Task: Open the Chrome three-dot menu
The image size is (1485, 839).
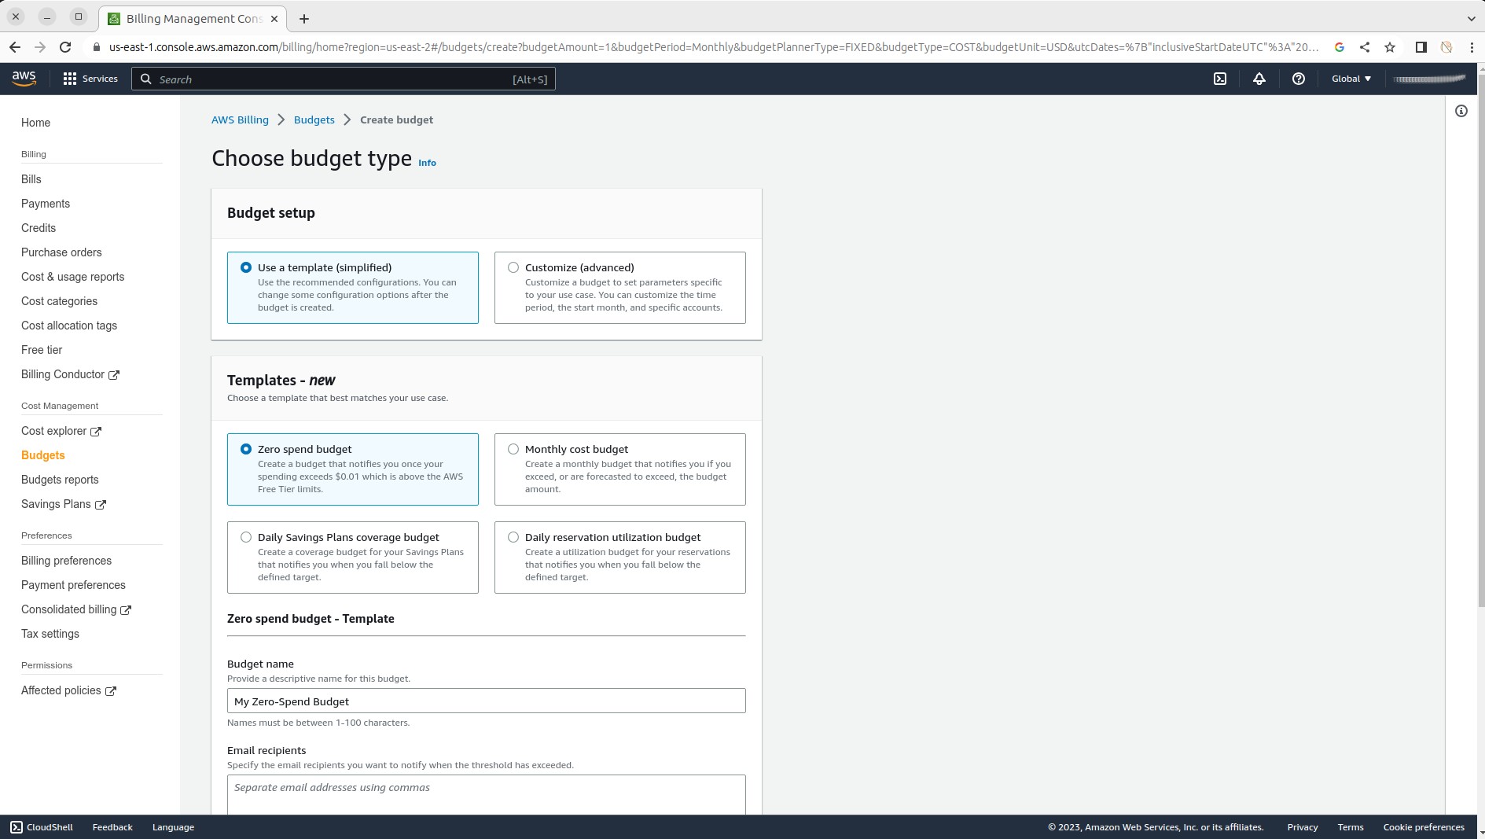Action: (1472, 47)
